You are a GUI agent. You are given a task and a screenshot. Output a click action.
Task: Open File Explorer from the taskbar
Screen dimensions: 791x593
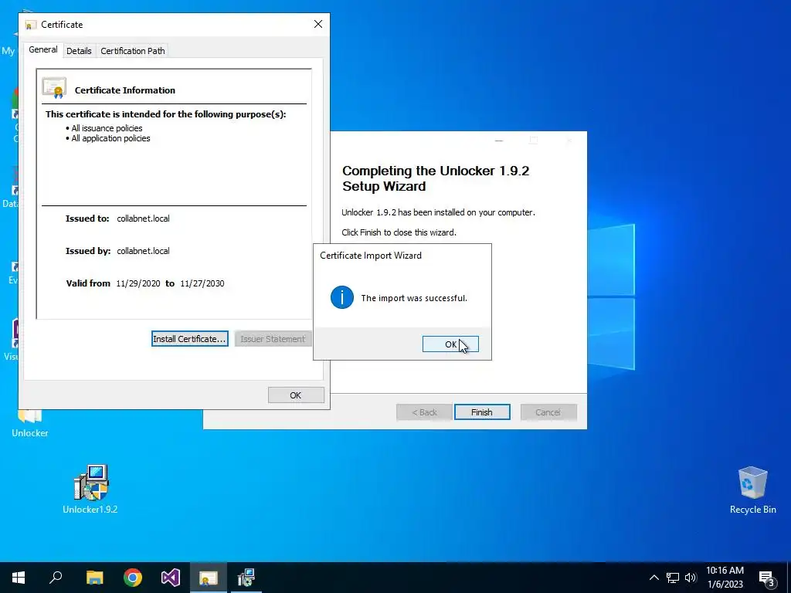[94, 578]
